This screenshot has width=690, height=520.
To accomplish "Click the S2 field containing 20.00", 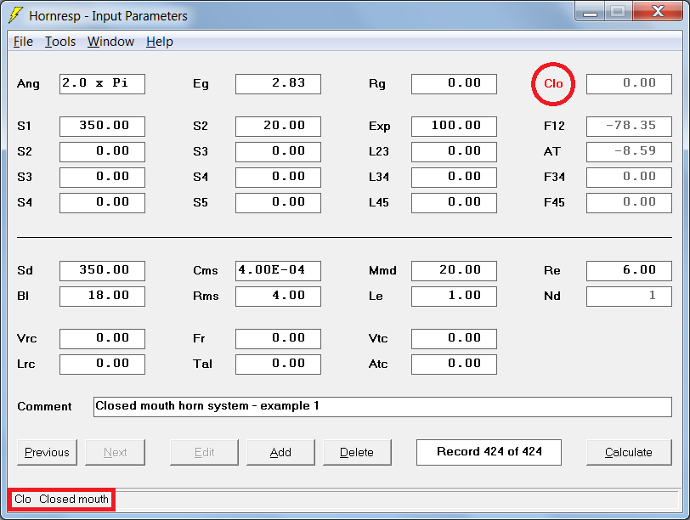I will 278,127.
